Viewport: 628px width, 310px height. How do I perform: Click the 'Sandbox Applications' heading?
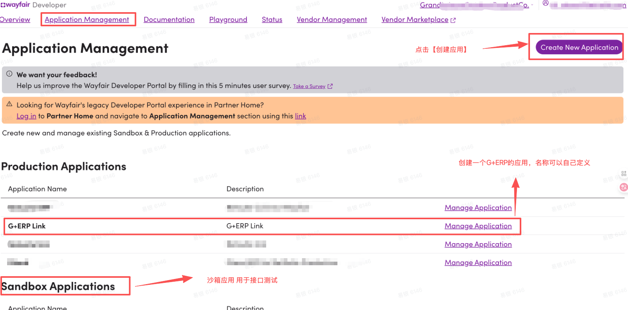[58, 286]
